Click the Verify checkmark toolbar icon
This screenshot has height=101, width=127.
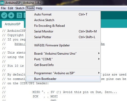pyautogui.click(x=4, y=15)
